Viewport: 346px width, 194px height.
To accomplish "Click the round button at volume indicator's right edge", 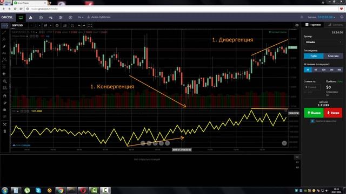I will (x=284, y=143).
